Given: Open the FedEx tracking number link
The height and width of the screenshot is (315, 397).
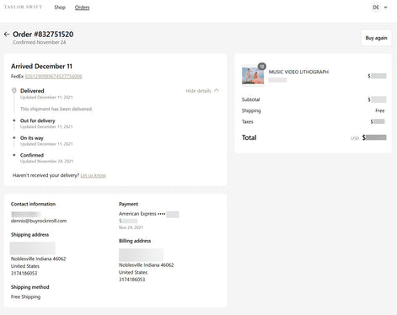Looking at the screenshot, I should click(x=53, y=77).
